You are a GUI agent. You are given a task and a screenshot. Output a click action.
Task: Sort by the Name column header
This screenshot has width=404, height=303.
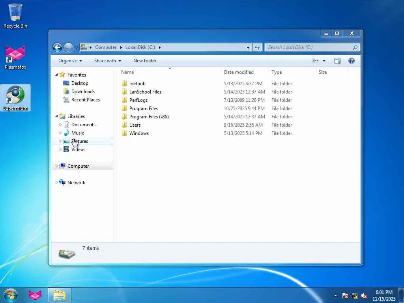click(x=127, y=72)
